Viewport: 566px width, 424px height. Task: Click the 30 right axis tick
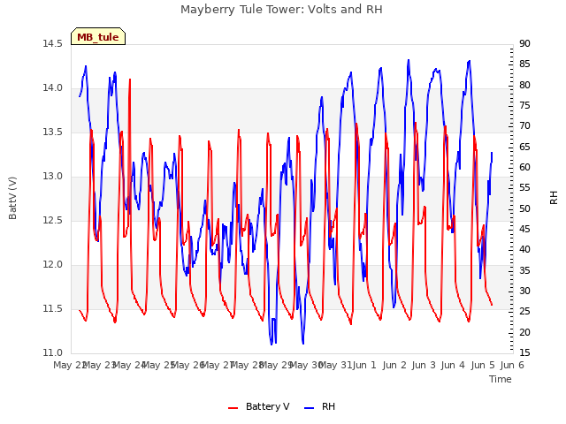tap(524, 291)
